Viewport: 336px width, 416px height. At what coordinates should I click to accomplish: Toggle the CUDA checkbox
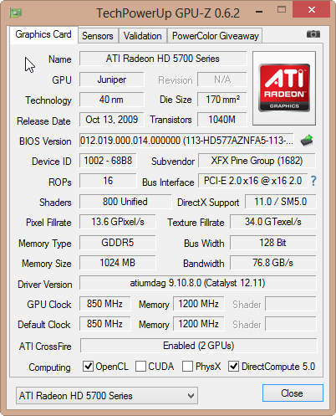(x=140, y=367)
